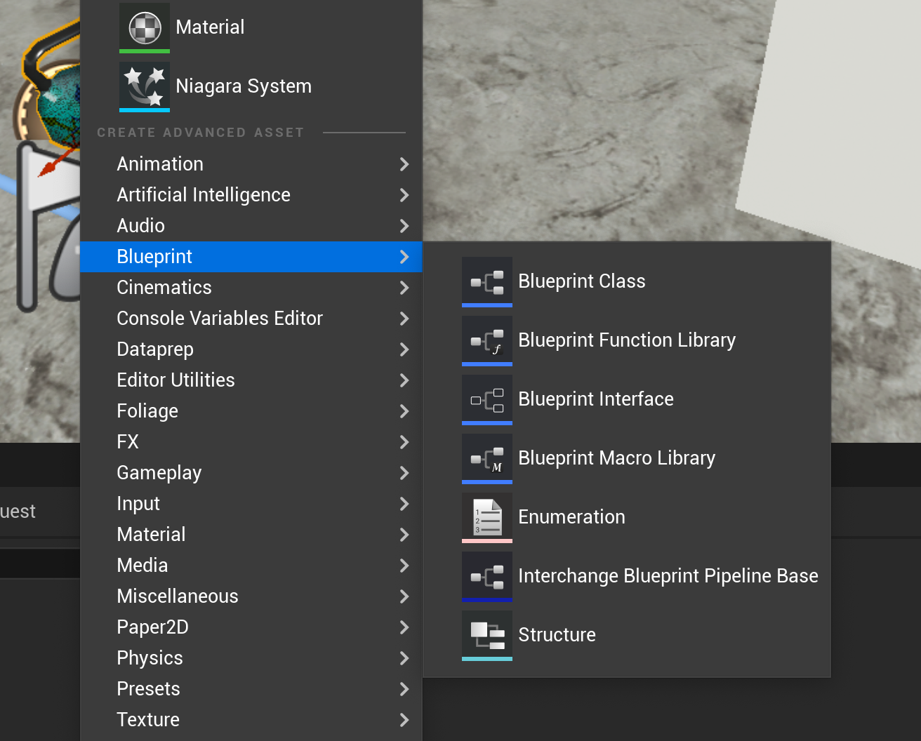Create a Structure asset
The height and width of the screenshot is (741, 921).
click(627, 635)
